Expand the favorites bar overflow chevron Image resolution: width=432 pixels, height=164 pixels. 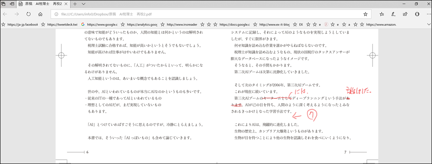pyautogui.click(x=429, y=24)
